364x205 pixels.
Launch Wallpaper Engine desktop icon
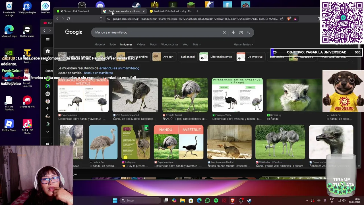tap(27, 8)
